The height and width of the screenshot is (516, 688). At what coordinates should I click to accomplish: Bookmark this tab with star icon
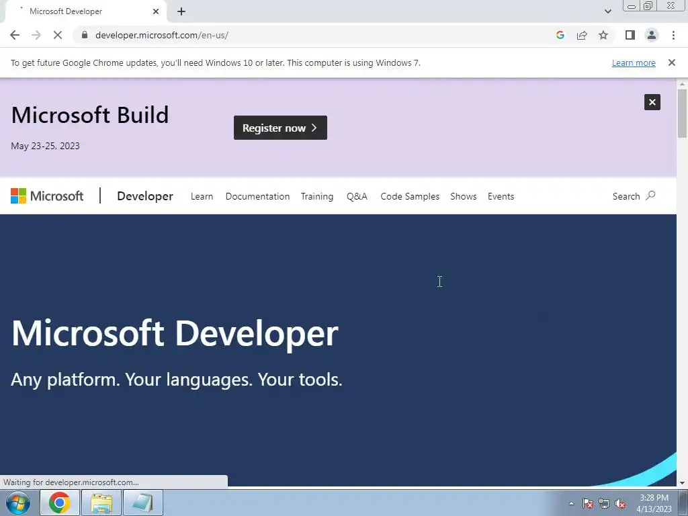603,35
